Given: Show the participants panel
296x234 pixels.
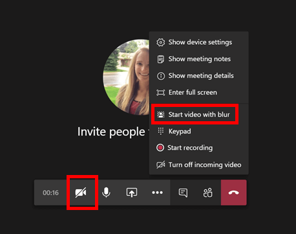Looking at the screenshot, I should [208, 193].
